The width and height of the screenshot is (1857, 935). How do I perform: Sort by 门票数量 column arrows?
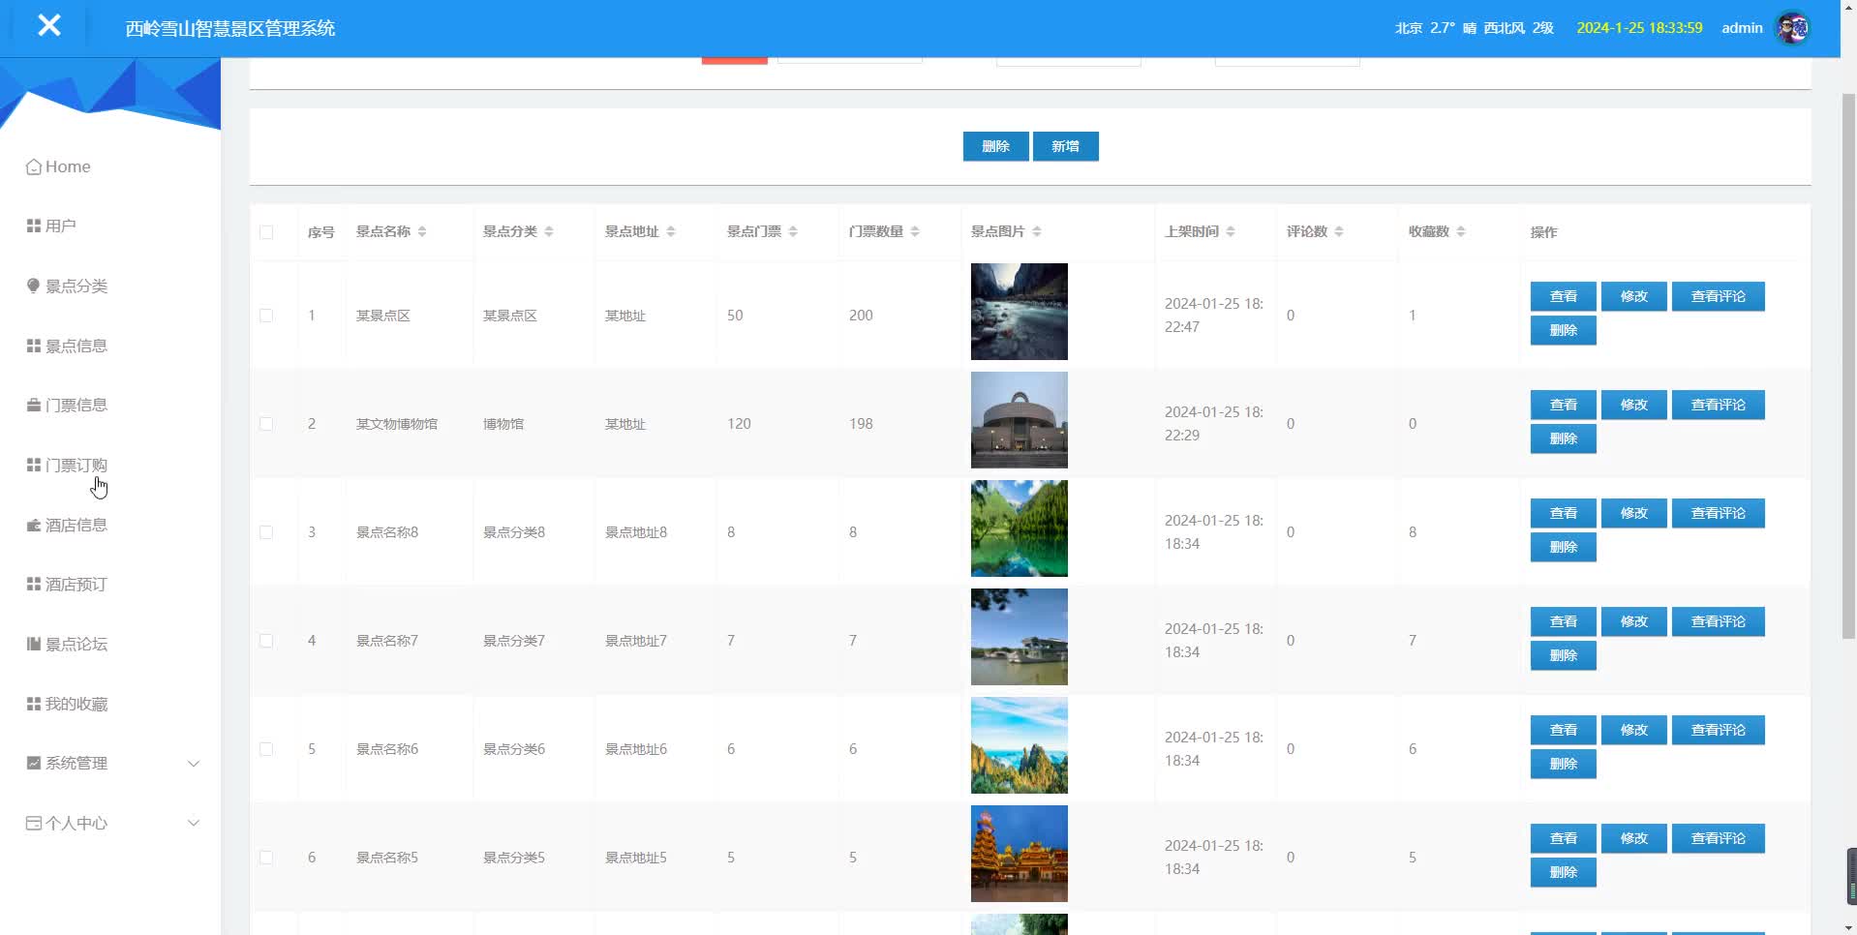pos(915,231)
